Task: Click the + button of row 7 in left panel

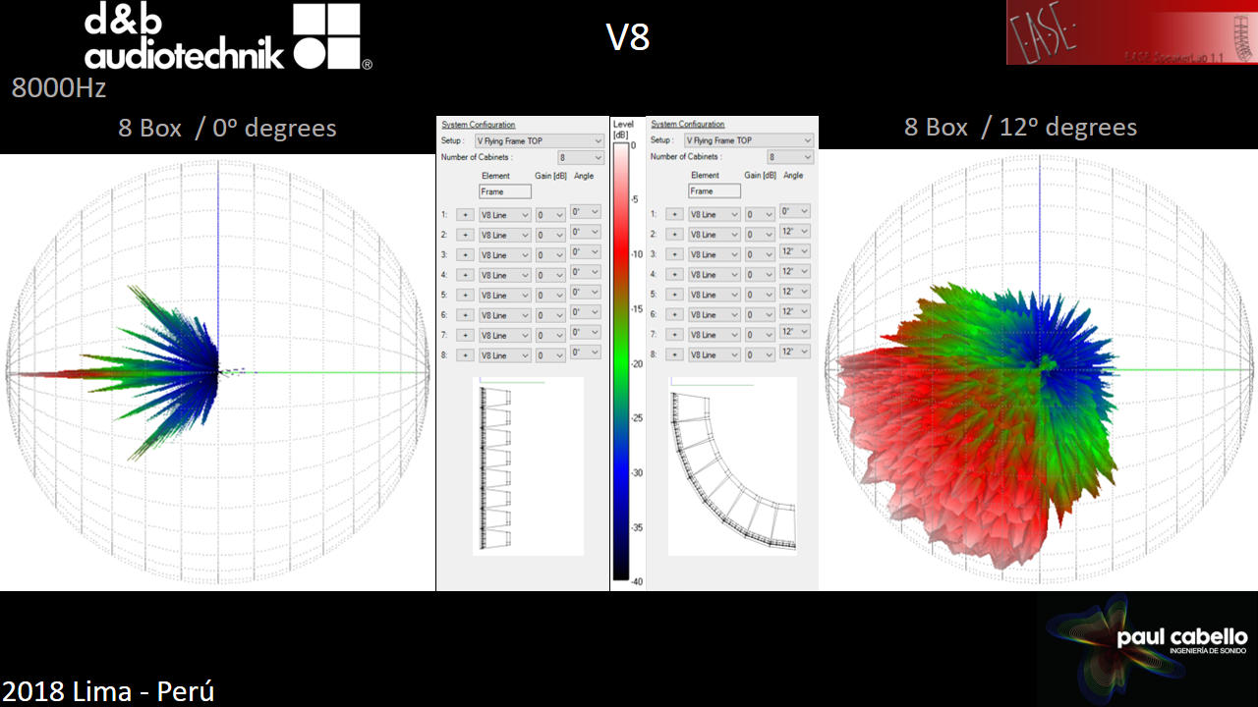Action: tap(465, 336)
